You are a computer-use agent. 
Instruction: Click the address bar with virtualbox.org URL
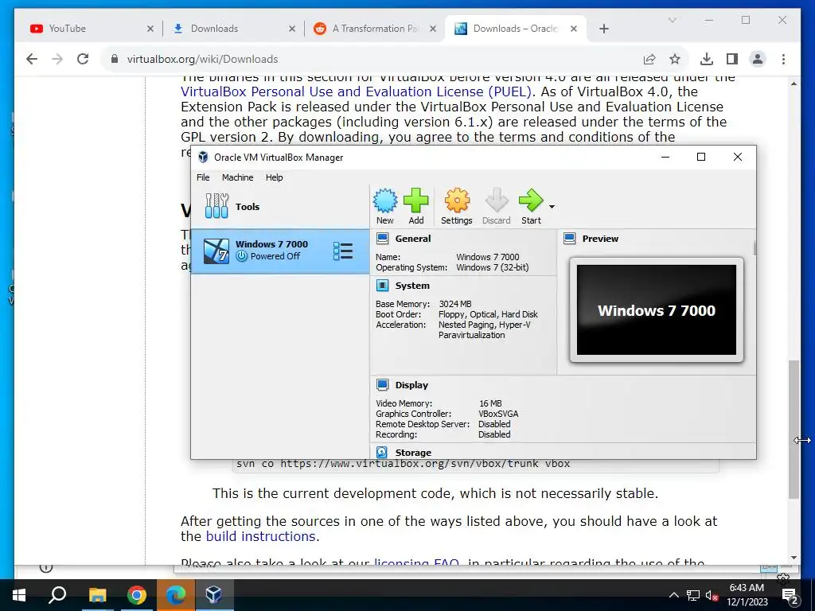click(x=374, y=59)
